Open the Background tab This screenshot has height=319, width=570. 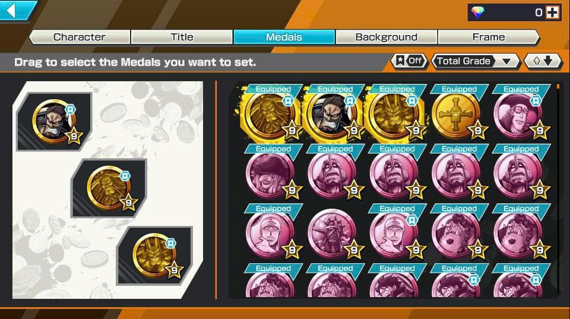pyautogui.click(x=386, y=37)
